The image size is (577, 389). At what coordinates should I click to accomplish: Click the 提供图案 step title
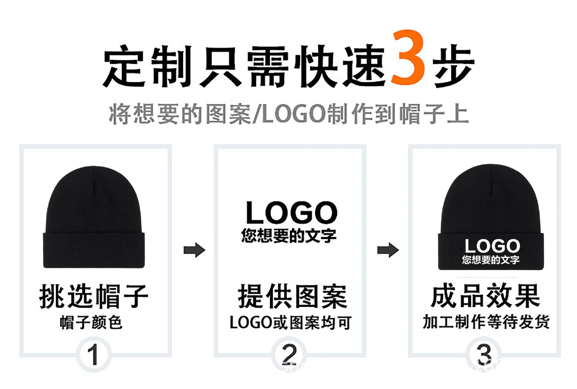[292, 296]
